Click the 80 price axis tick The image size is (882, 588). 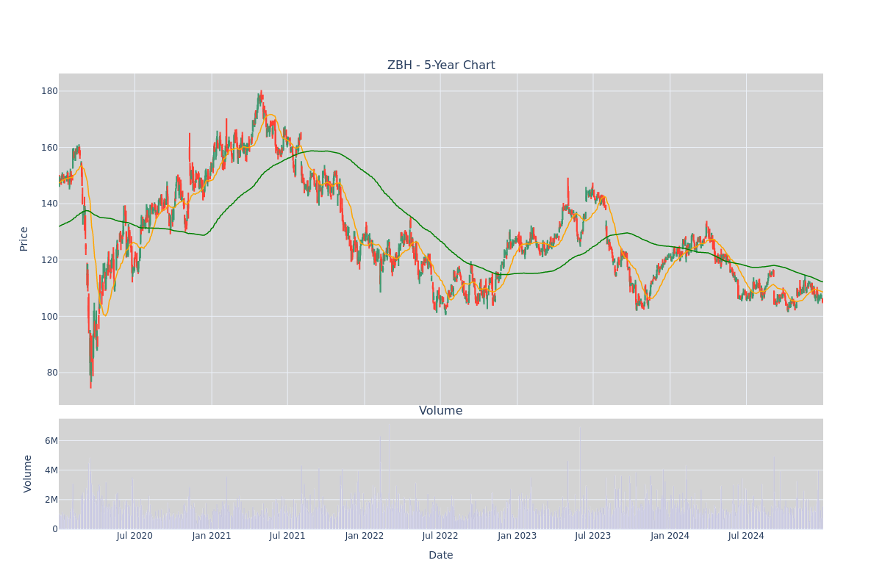(52, 373)
